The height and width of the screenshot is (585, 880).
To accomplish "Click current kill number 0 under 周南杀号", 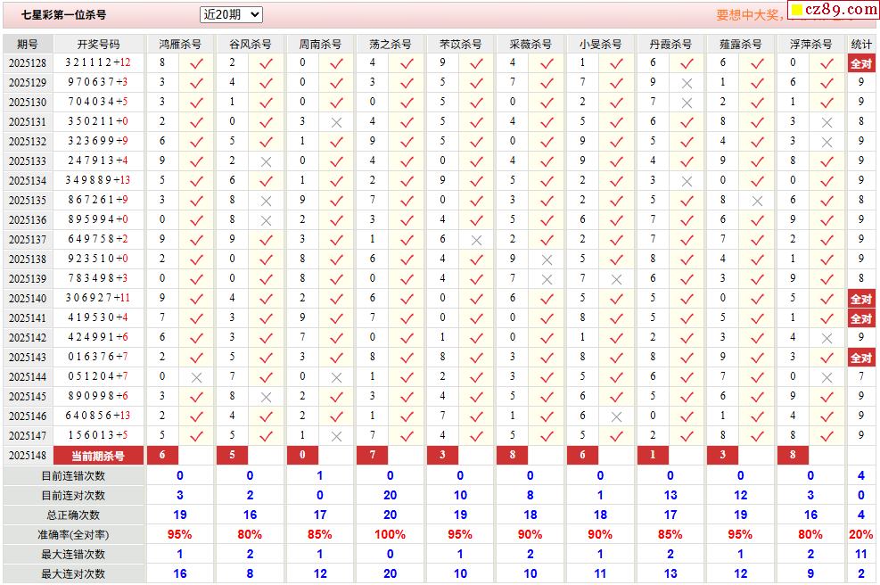I will click(x=302, y=456).
